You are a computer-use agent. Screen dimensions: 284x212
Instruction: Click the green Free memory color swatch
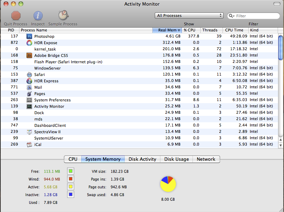point(71,171)
